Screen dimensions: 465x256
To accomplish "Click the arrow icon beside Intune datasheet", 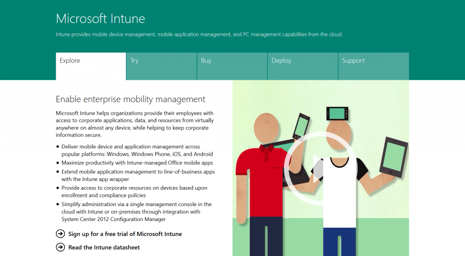I will pyautogui.click(x=60, y=247).
